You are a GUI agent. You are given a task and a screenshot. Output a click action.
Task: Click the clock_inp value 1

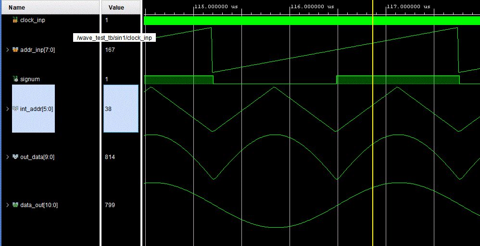click(x=106, y=20)
